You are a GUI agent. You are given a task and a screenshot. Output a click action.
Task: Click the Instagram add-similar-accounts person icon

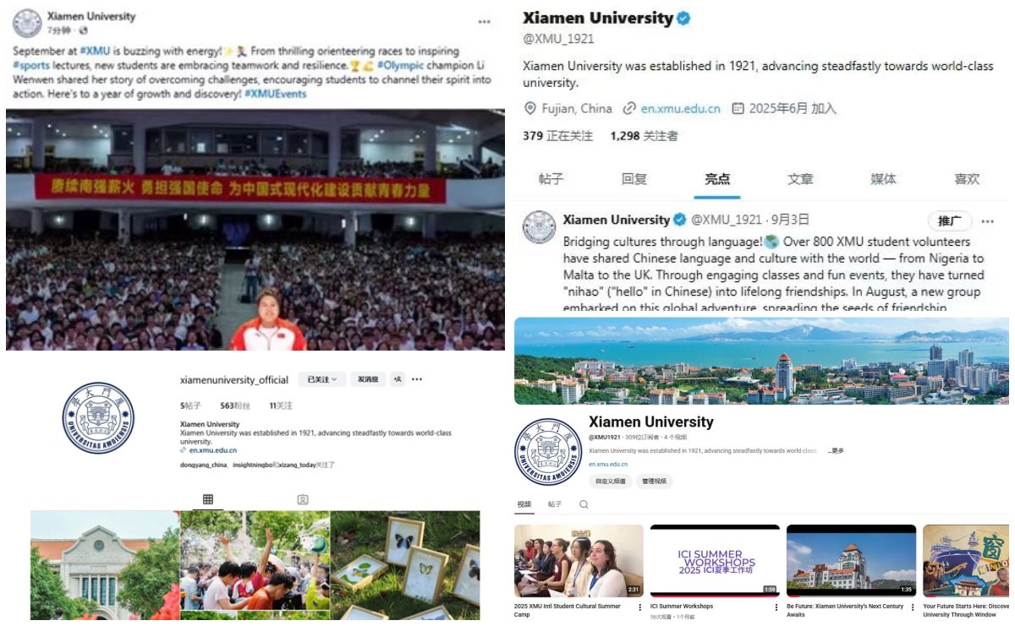(x=398, y=379)
